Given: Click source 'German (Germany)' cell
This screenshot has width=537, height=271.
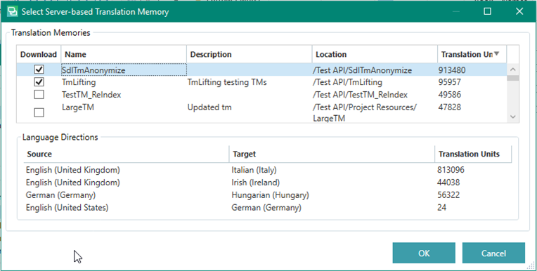Looking at the screenshot, I should coord(60,195).
